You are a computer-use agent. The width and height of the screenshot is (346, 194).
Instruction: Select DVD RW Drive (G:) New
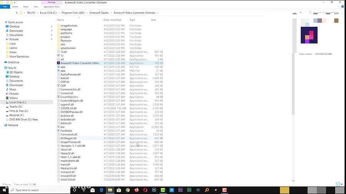(x=23, y=120)
